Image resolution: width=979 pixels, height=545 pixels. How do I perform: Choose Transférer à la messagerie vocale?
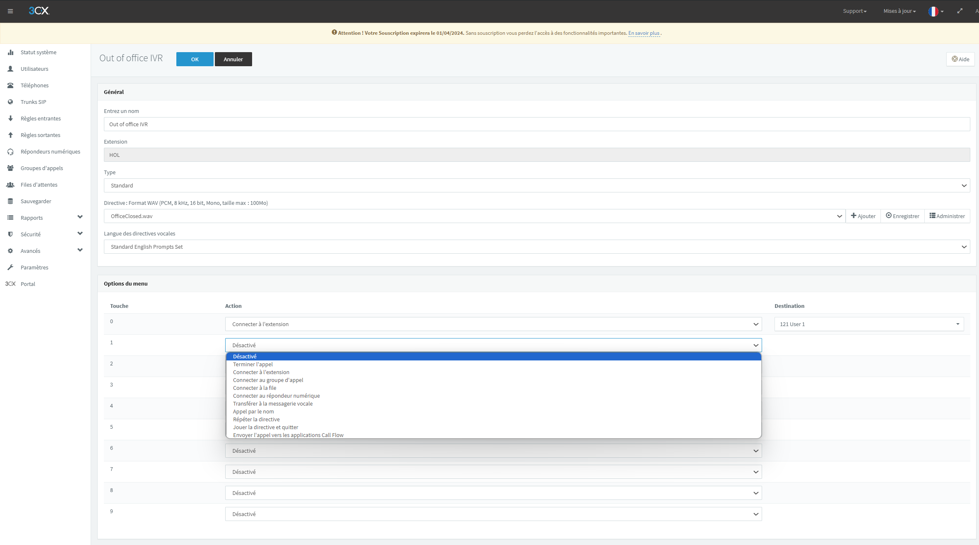493,403
